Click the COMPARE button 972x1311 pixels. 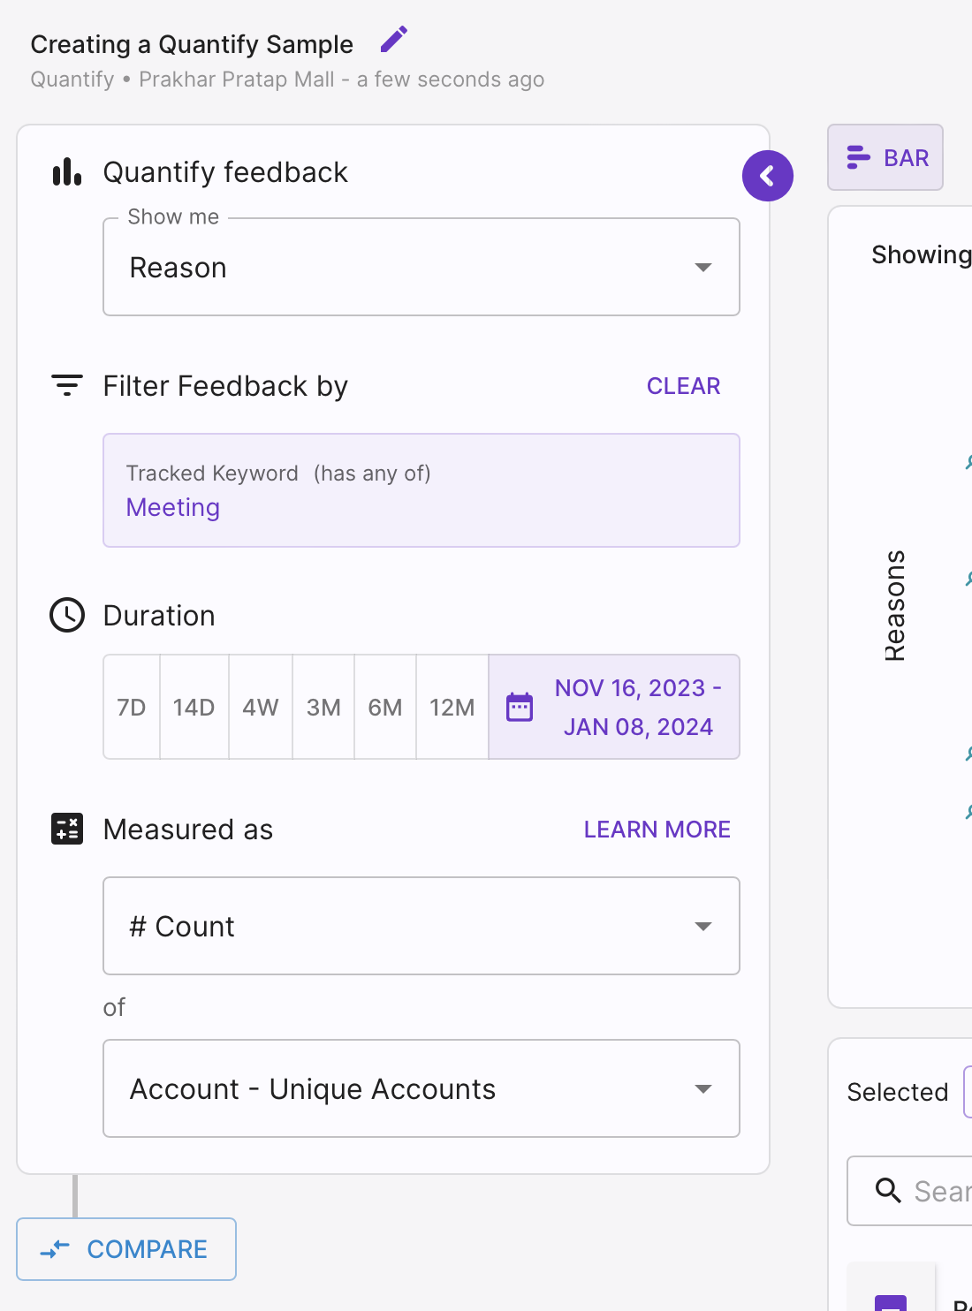point(126,1249)
